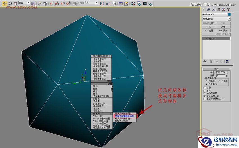Switch to the Hierarchy panel tab
Screen dimensions: 239x148
[213, 10]
